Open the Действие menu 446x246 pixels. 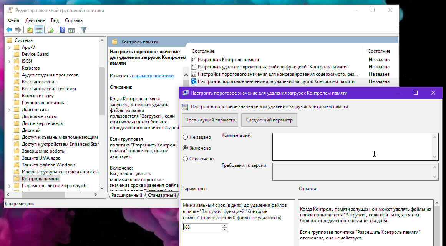[x=35, y=20]
